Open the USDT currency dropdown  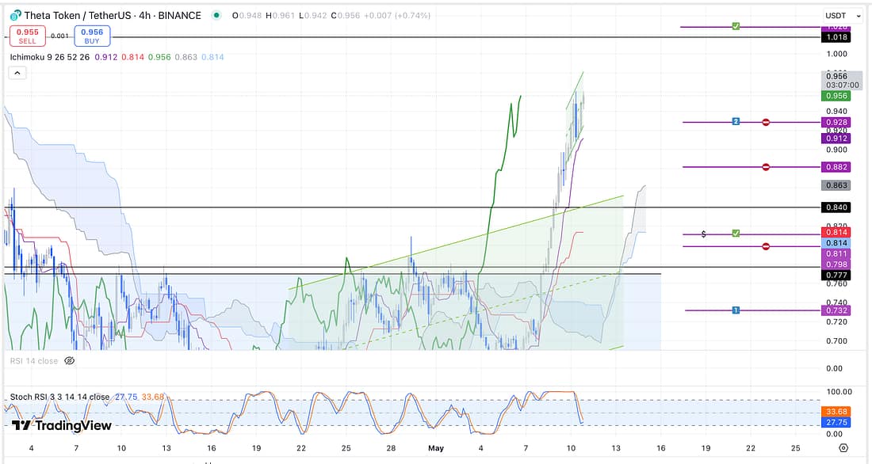point(842,15)
